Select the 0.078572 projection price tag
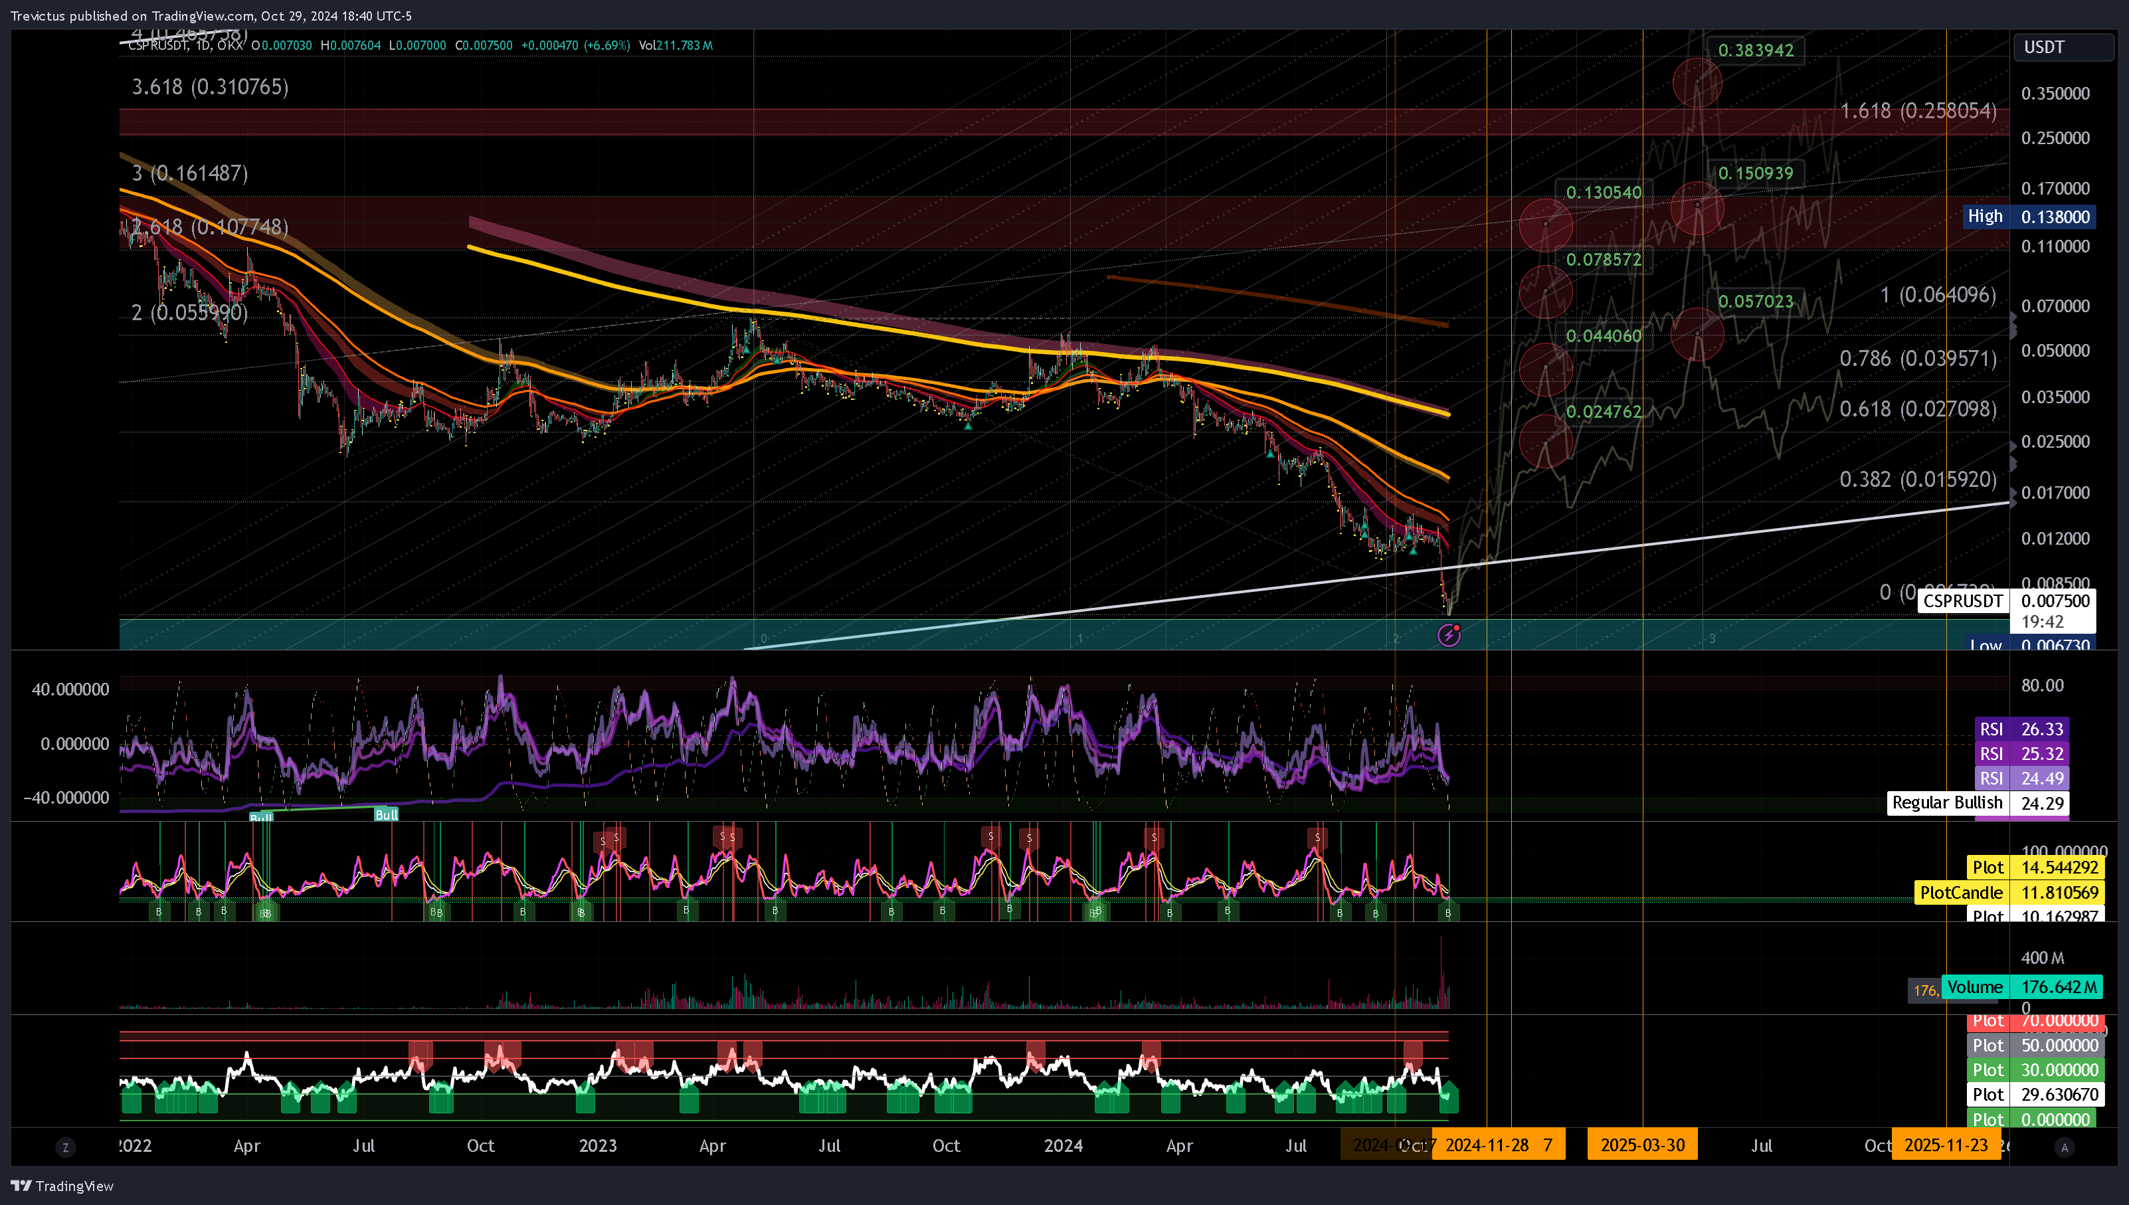2129x1205 pixels. pyautogui.click(x=1604, y=260)
